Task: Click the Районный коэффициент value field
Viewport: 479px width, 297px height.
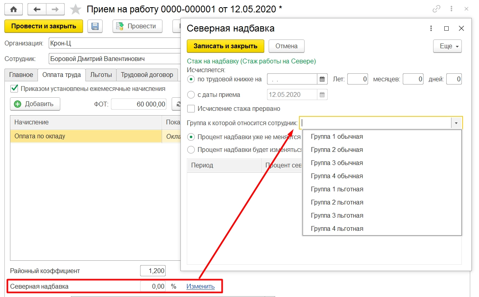Action: coord(153,271)
